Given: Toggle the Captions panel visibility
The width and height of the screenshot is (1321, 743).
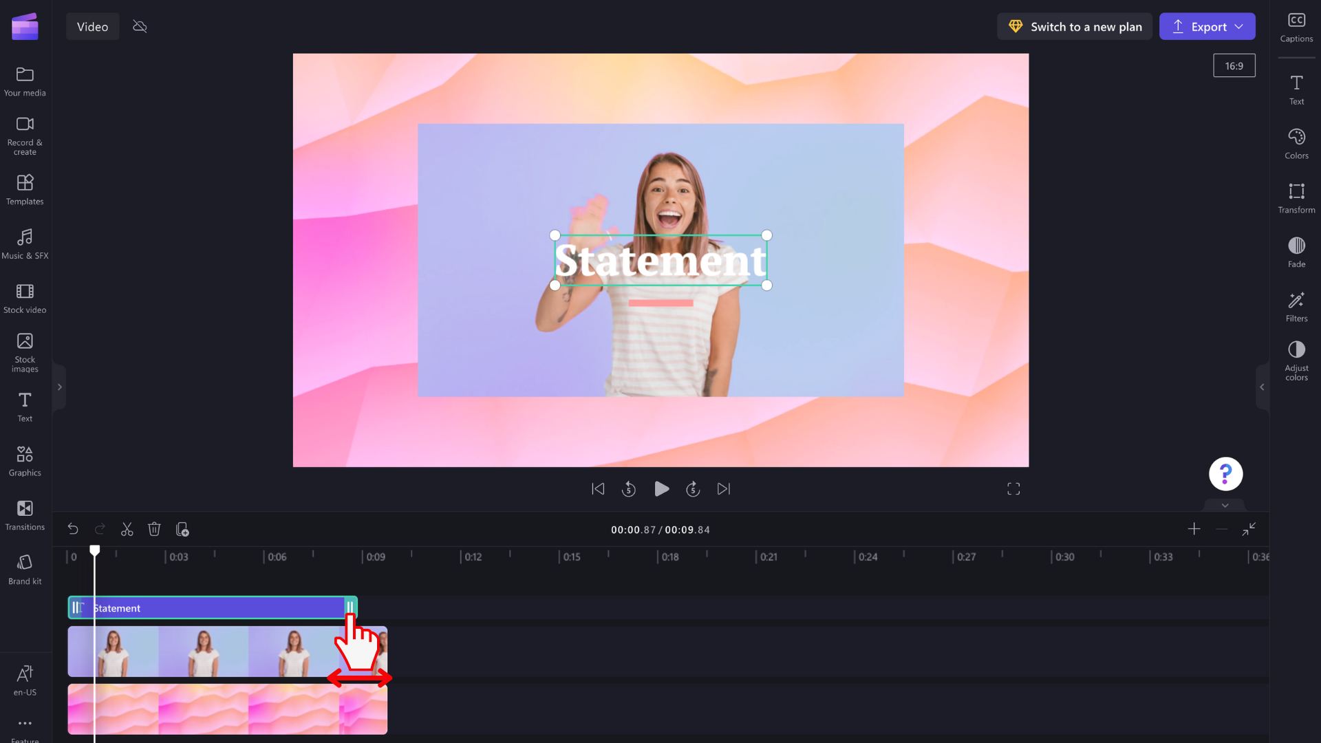Looking at the screenshot, I should [1296, 26].
